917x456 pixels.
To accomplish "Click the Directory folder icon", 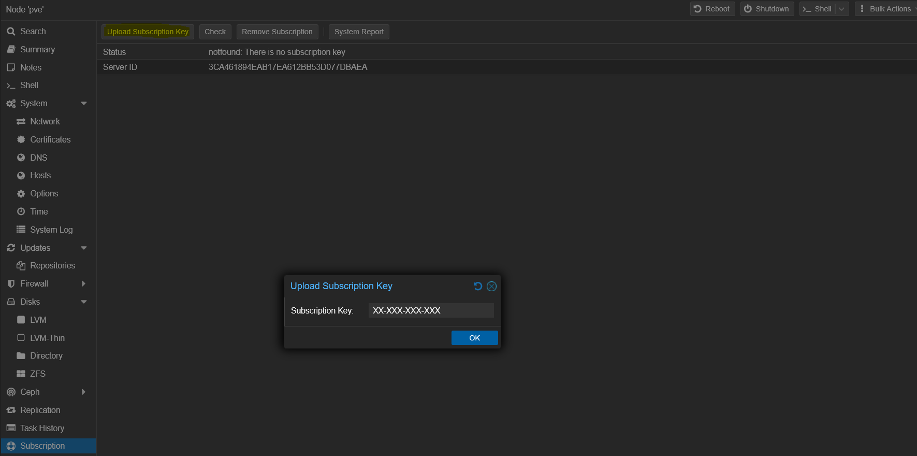I will [x=21, y=356].
